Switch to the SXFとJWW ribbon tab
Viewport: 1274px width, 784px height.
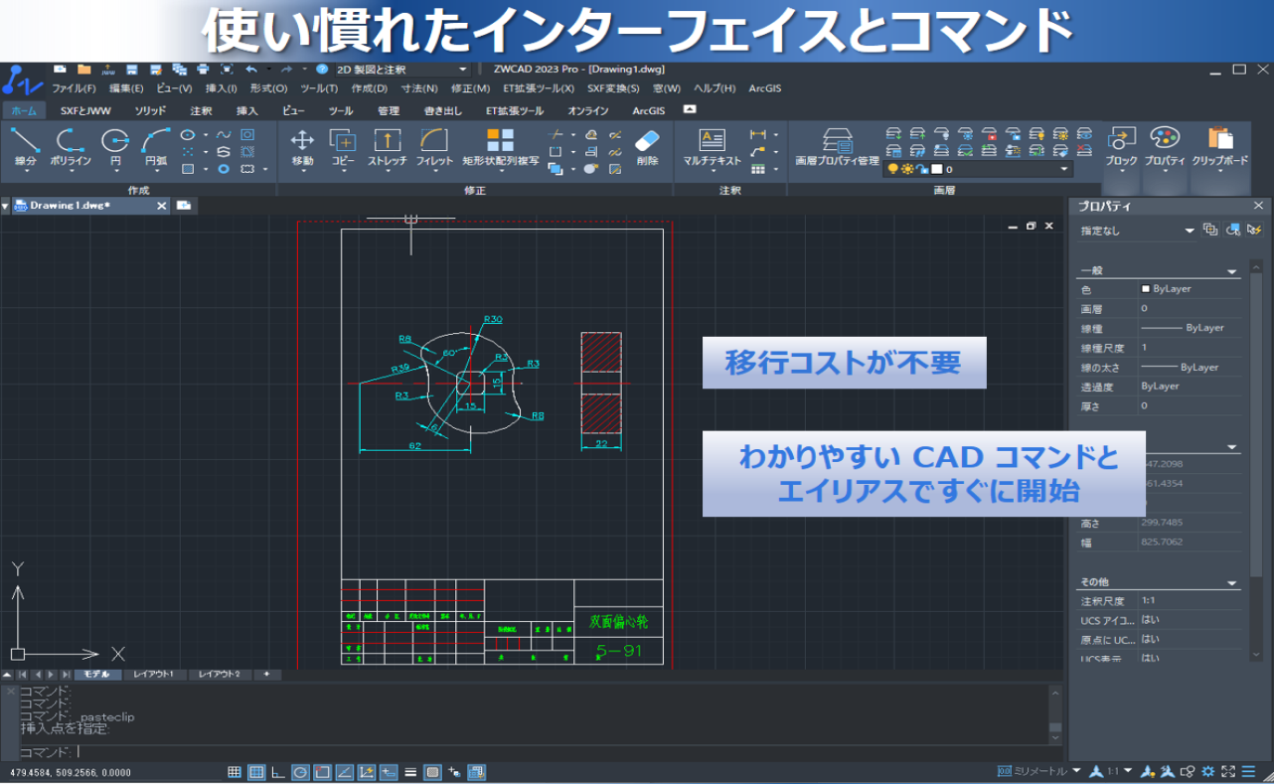click(85, 110)
